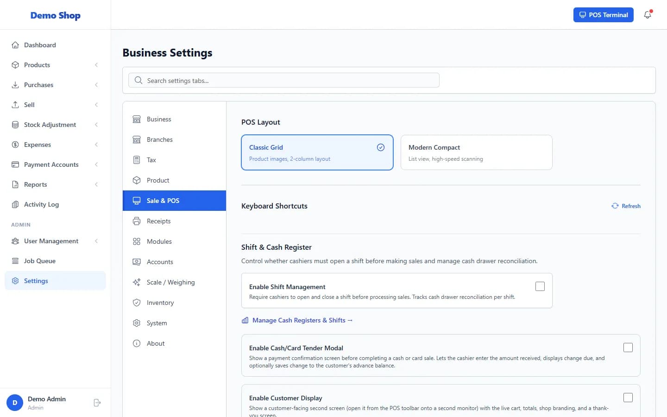Click the Demo Admin avatar circle
The width and height of the screenshot is (667, 417).
point(15,403)
